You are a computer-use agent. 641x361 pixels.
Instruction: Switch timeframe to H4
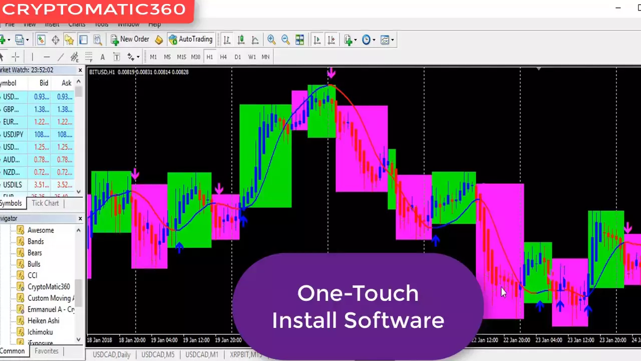coord(223,57)
